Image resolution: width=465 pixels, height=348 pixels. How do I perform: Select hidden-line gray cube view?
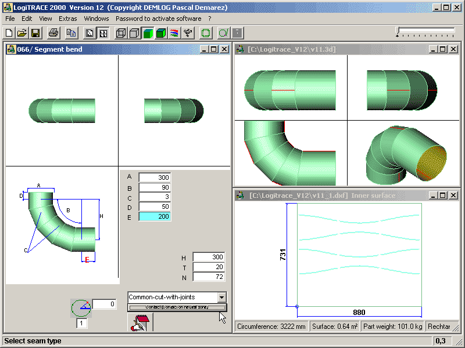coord(134,33)
